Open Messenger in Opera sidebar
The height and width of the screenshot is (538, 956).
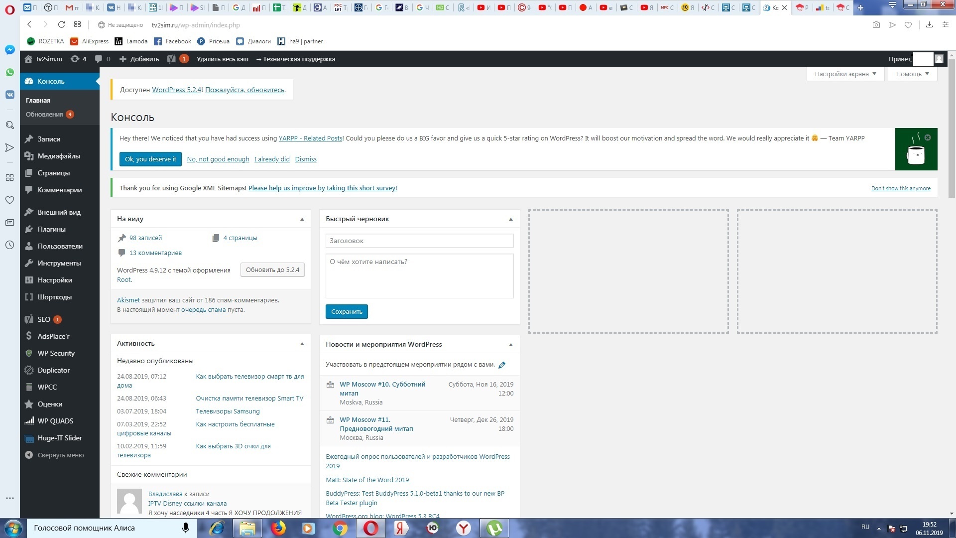coord(9,50)
